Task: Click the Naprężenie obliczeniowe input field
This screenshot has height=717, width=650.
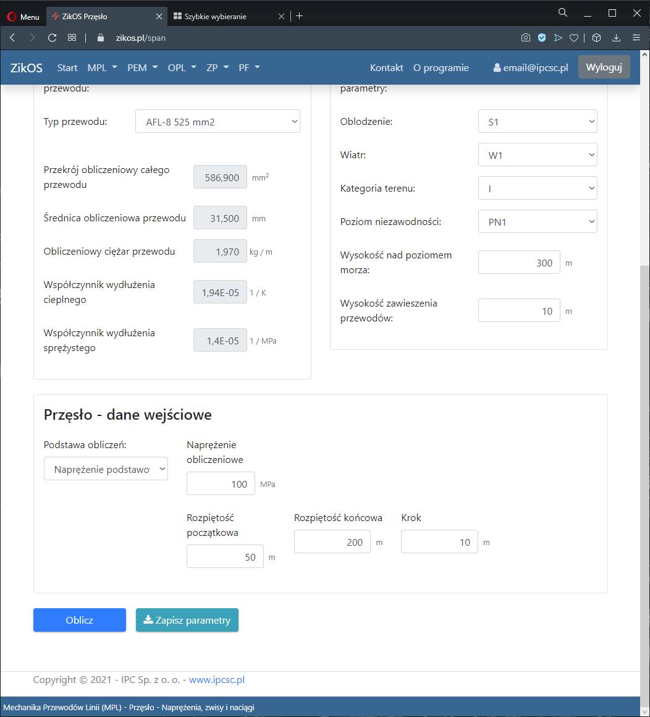Action: click(x=221, y=484)
